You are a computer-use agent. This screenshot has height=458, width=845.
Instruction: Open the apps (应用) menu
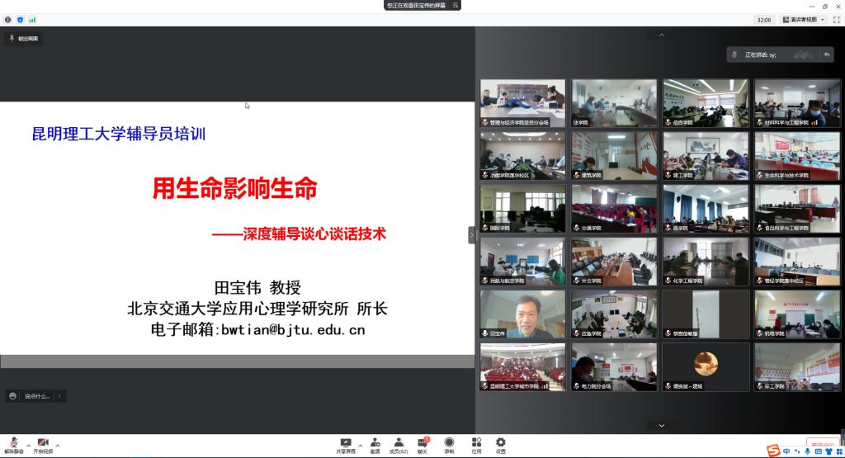[476, 443]
